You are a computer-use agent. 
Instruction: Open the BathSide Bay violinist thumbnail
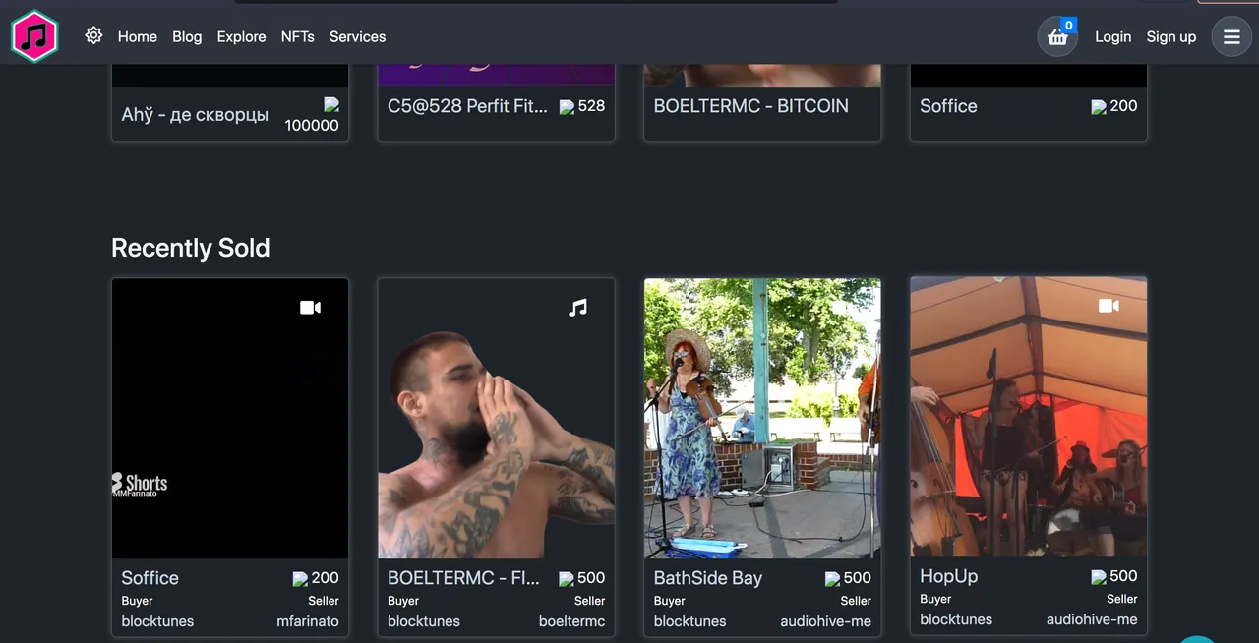[762, 419]
